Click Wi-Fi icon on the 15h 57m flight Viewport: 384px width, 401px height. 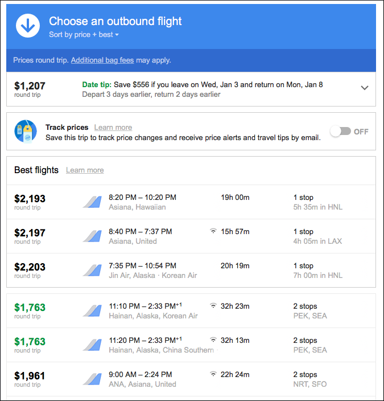[213, 231]
